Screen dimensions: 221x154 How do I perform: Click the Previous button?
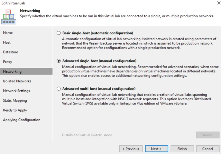[x=131, y=149]
